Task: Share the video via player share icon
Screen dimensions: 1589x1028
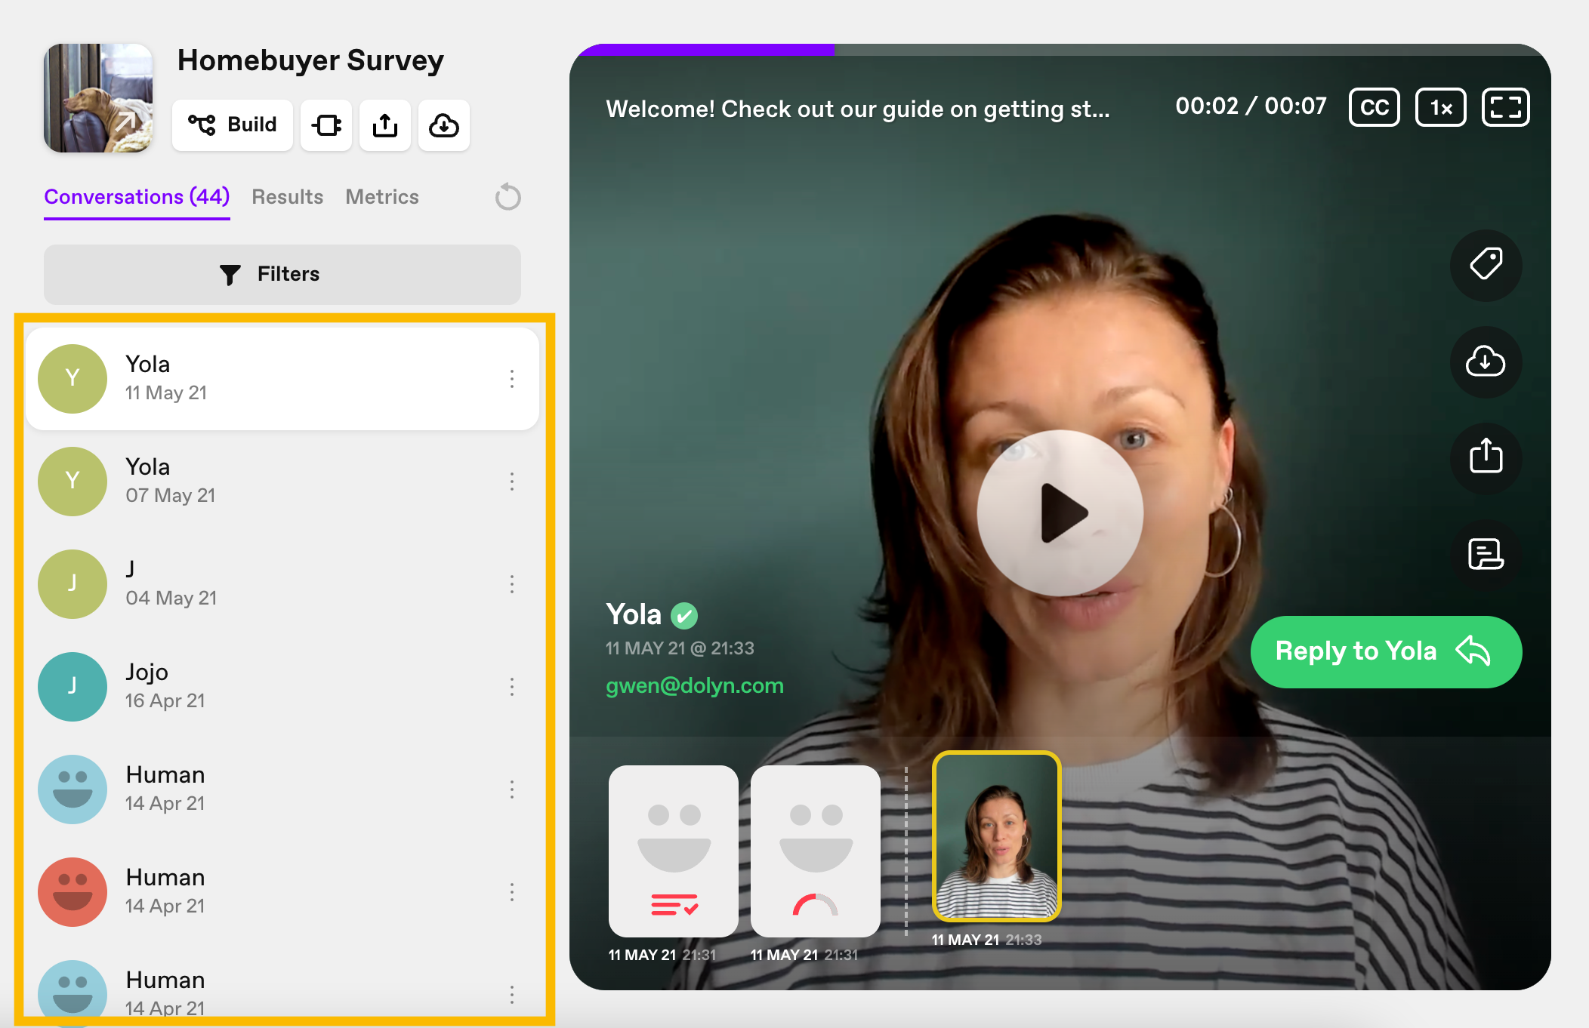Action: 1486,457
